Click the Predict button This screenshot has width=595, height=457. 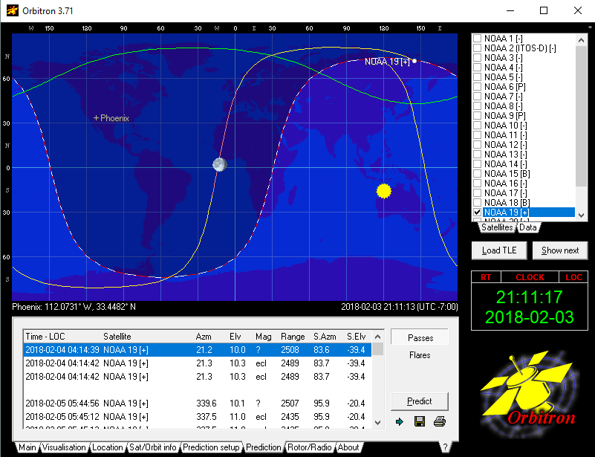(x=419, y=401)
